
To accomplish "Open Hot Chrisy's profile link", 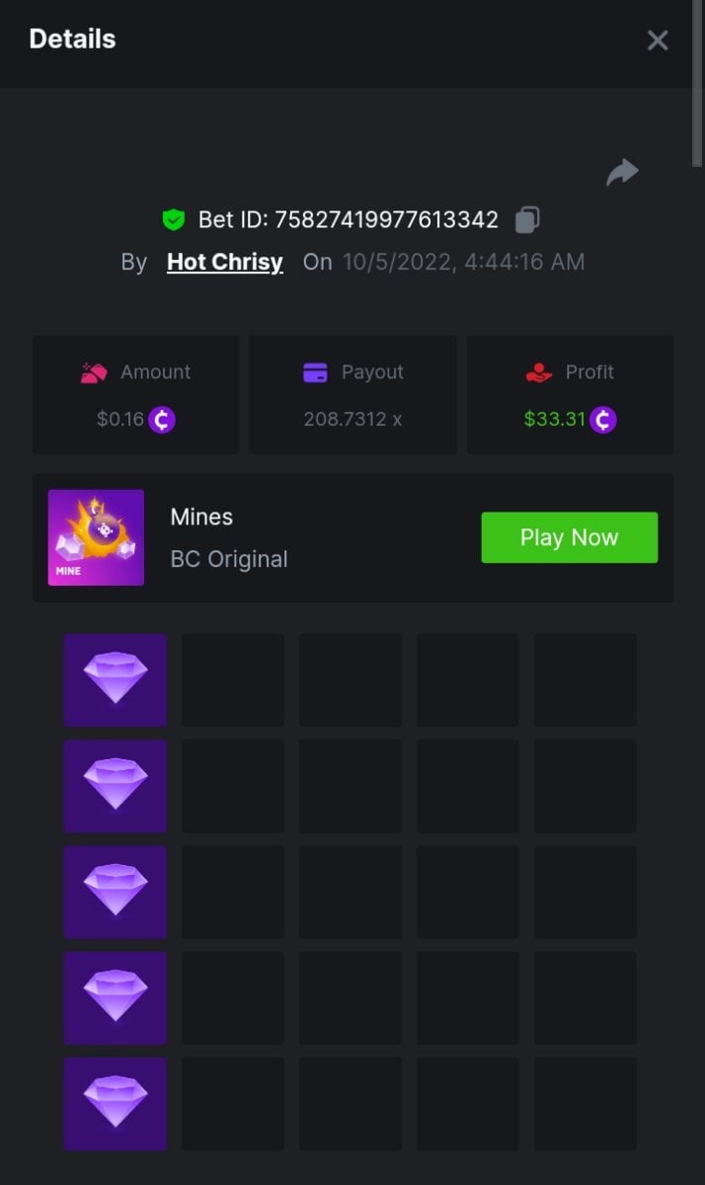I will click(225, 262).
